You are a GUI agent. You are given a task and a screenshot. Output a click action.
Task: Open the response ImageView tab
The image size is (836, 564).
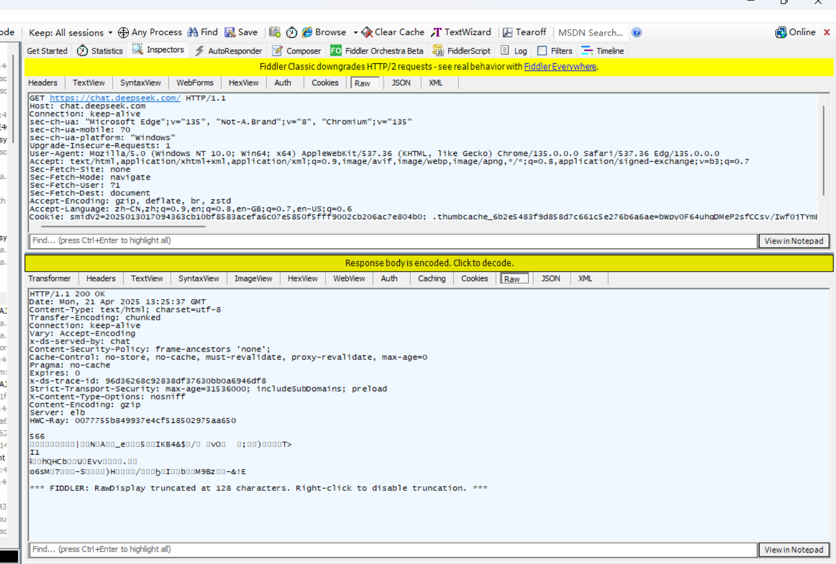(x=253, y=279)
